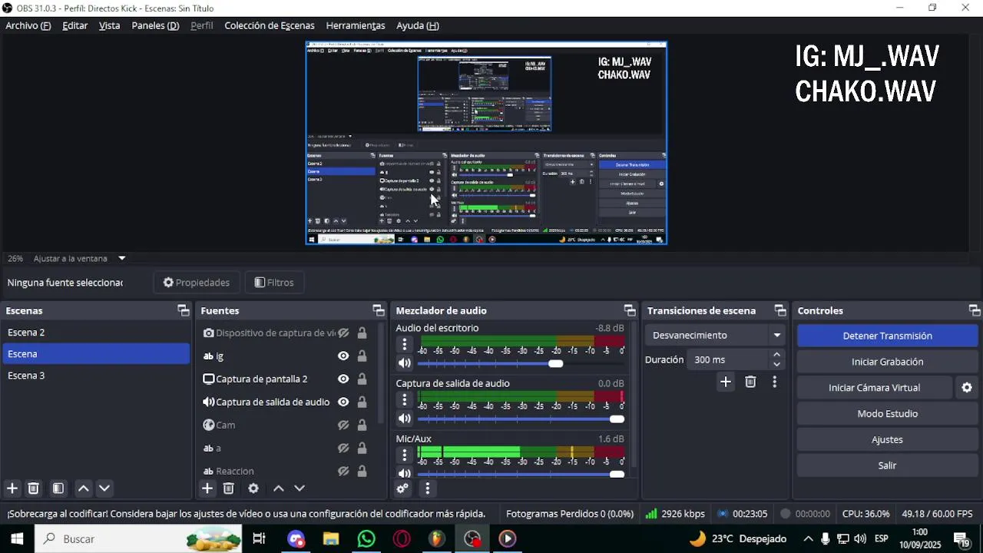Open Mic/Aux three-dot options
The width and height of the screenshot is (983, 553).
point(405,455)
